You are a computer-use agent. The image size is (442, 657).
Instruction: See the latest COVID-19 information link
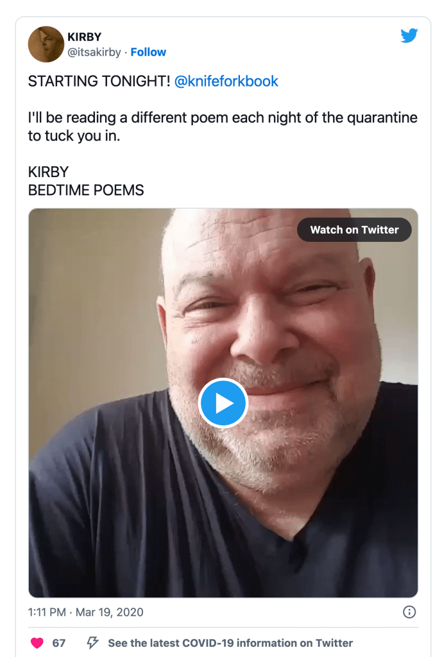pos(230,643)
